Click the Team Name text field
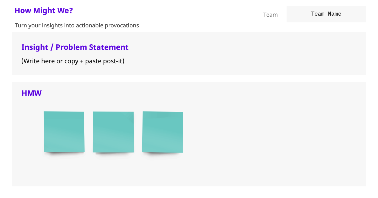The height and width of the screenshot is (198, 378). click(326, 14)
